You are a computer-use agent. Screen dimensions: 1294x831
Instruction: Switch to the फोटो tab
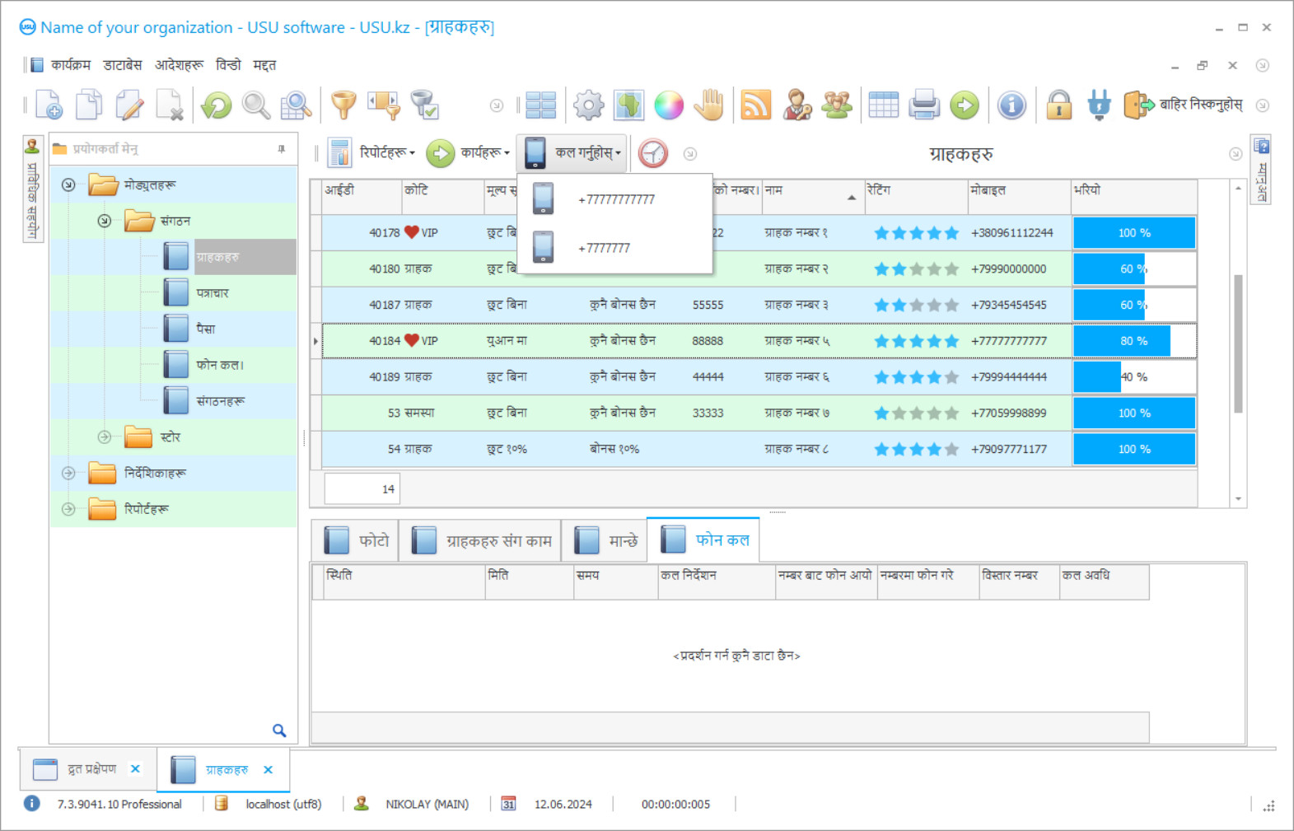click(356, 540)
